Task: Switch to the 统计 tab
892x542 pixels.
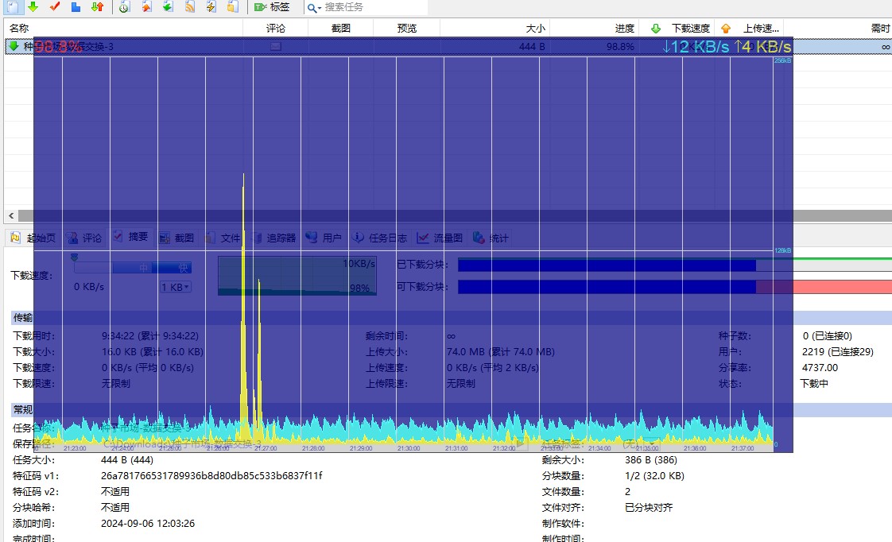Action: (x=491, y=238)
